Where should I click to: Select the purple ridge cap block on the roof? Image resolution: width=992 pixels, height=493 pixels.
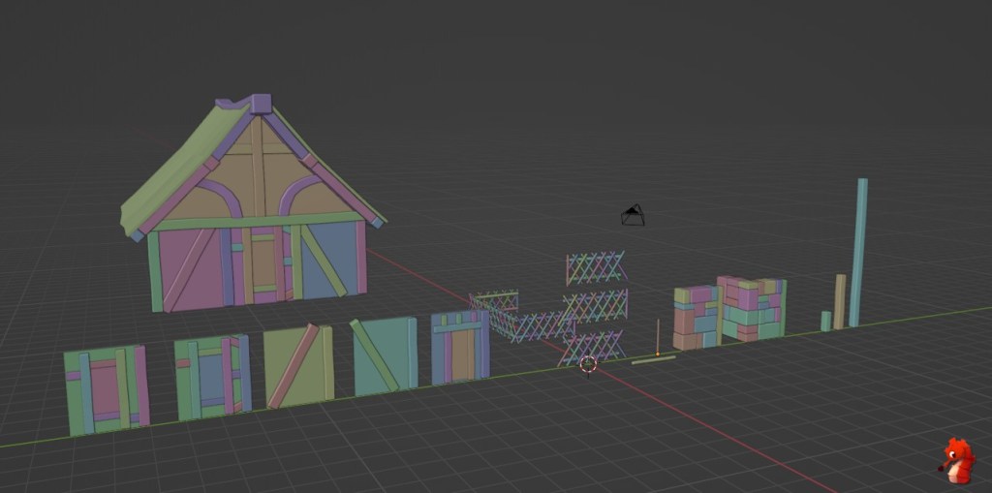(261, 104)
